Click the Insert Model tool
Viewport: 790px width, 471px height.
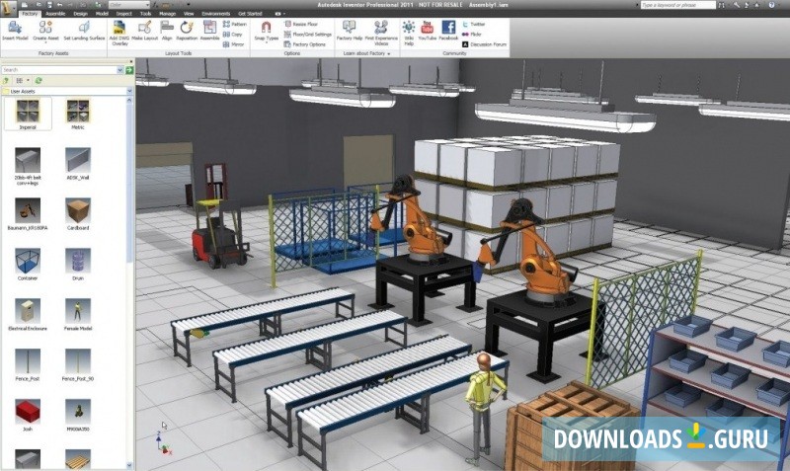click(x=15, y=31)
